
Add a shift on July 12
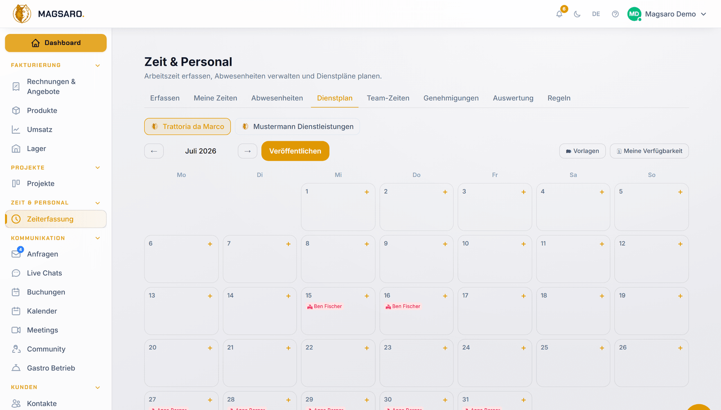click(x=680, y=244)
